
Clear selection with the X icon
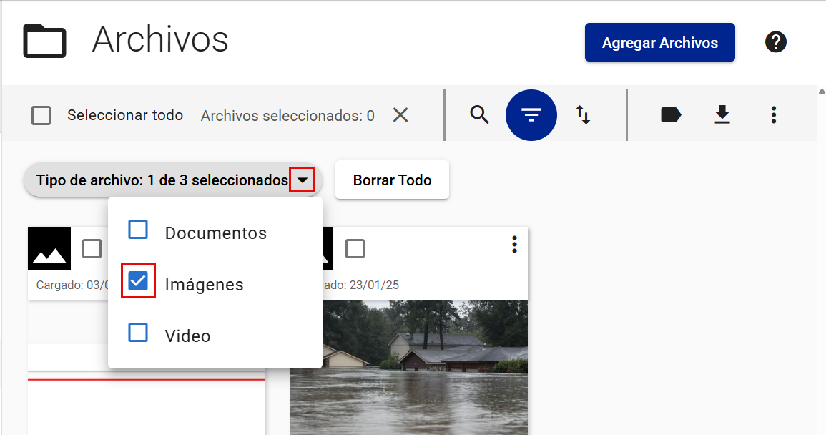point(400,115)
